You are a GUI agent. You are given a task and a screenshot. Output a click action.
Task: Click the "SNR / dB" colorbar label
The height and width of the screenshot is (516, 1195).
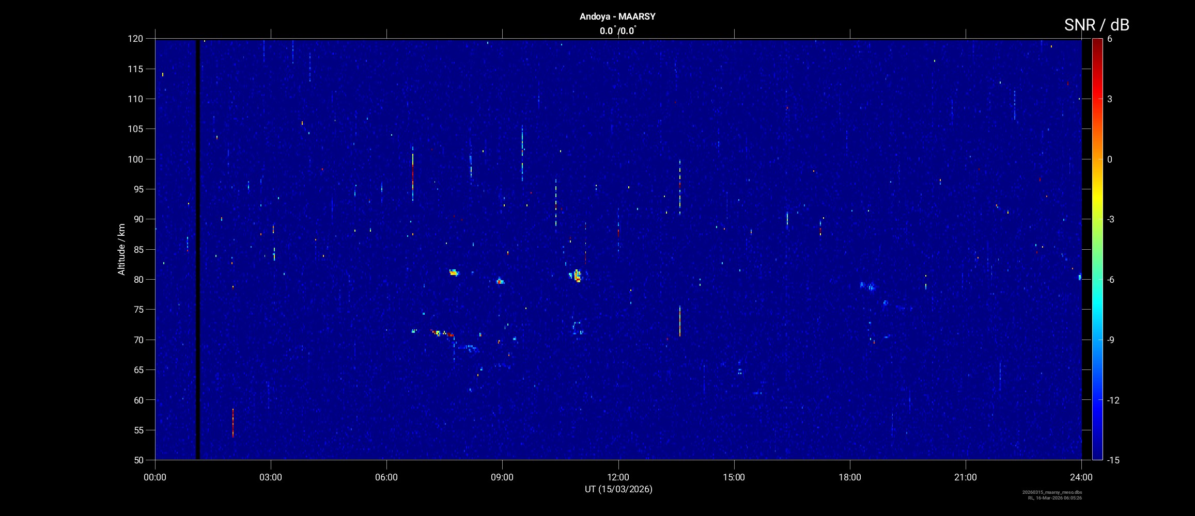click(1096, 25)
